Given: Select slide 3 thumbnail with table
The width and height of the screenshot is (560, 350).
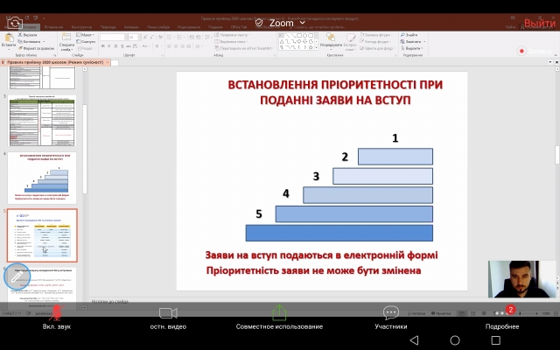Looking at the screenshot, I should 42,121.
